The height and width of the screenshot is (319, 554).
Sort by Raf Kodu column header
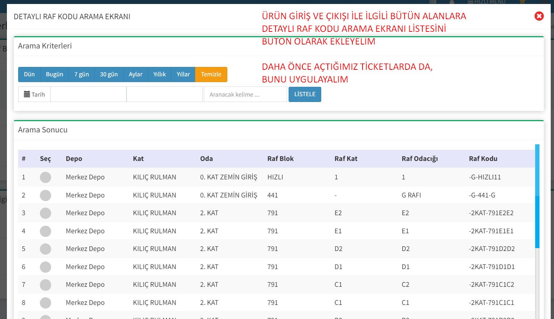[483, 159]
